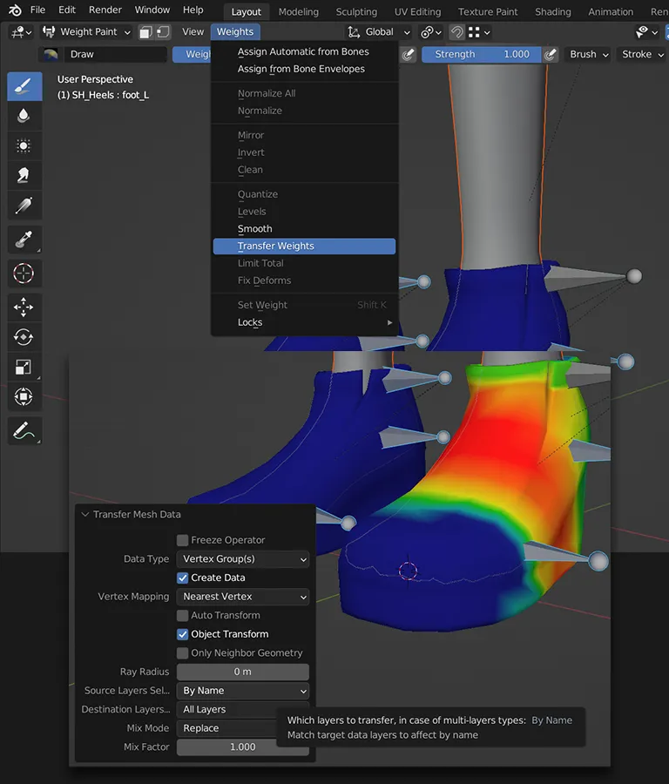
Task: Open the Weight Paint mode dropdown
Action: 86,32
